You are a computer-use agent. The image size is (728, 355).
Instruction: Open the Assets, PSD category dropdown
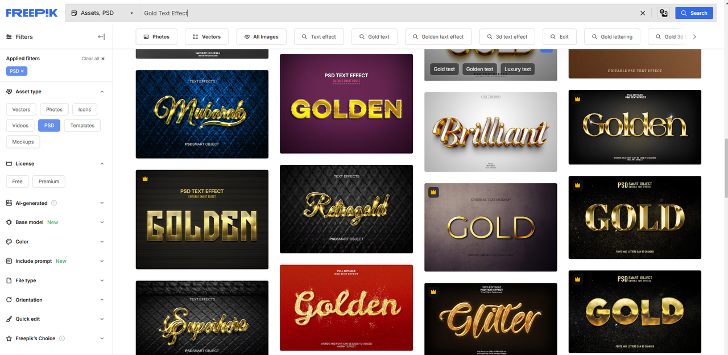tap(102, 13)
